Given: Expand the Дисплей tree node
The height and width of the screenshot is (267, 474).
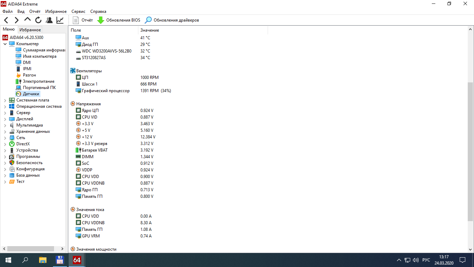Looking at the screenshot, I should coord(5,119).
